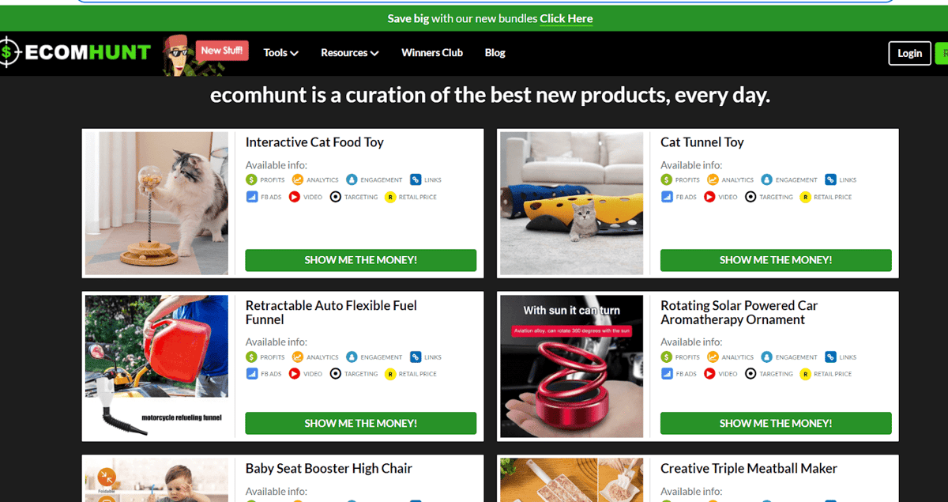
Task: Click Show Me The Money for Fuel Funnel
Action: tap(361, 423)
